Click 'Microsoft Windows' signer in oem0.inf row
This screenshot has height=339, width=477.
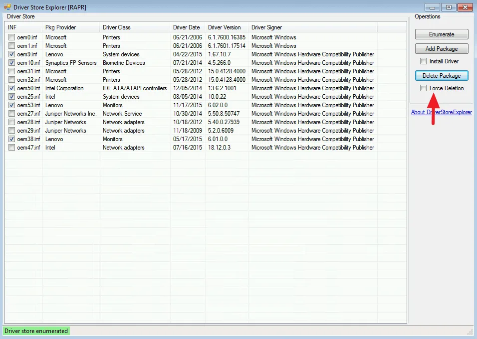point(274,37)
